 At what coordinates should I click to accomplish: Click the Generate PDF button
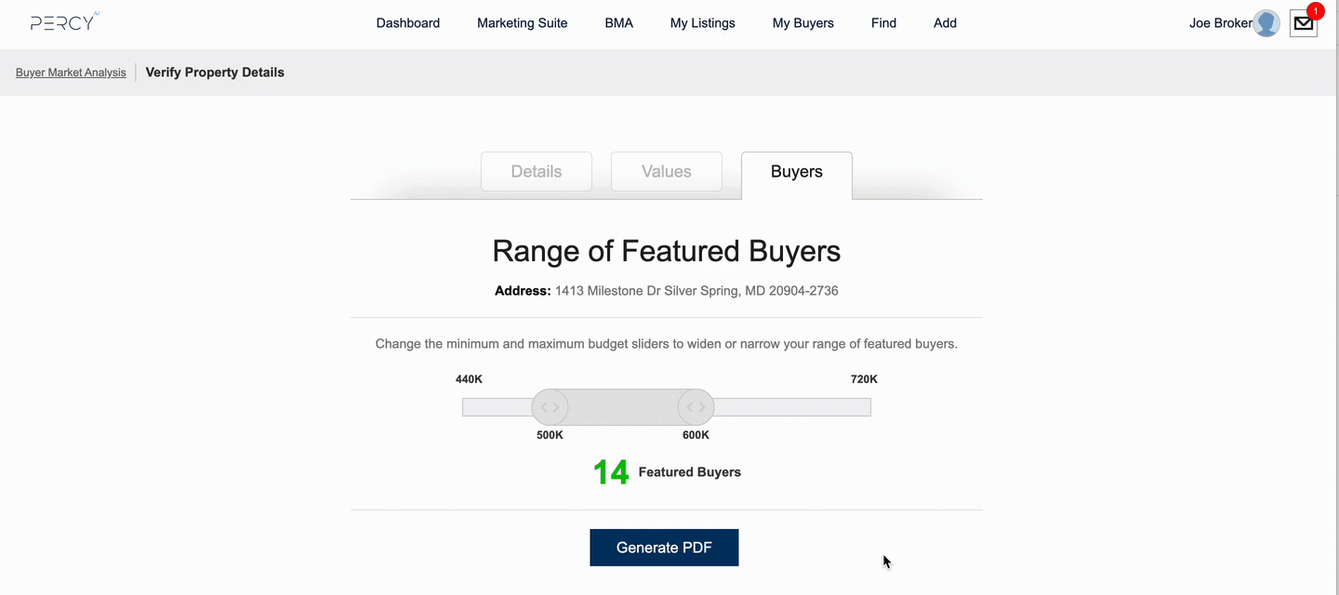tap(664, 548)
